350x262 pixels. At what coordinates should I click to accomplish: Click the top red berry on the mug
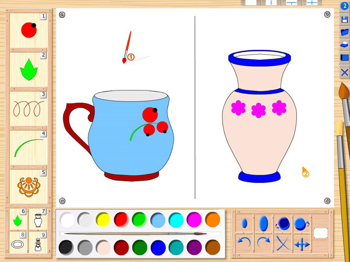[150, 115]
